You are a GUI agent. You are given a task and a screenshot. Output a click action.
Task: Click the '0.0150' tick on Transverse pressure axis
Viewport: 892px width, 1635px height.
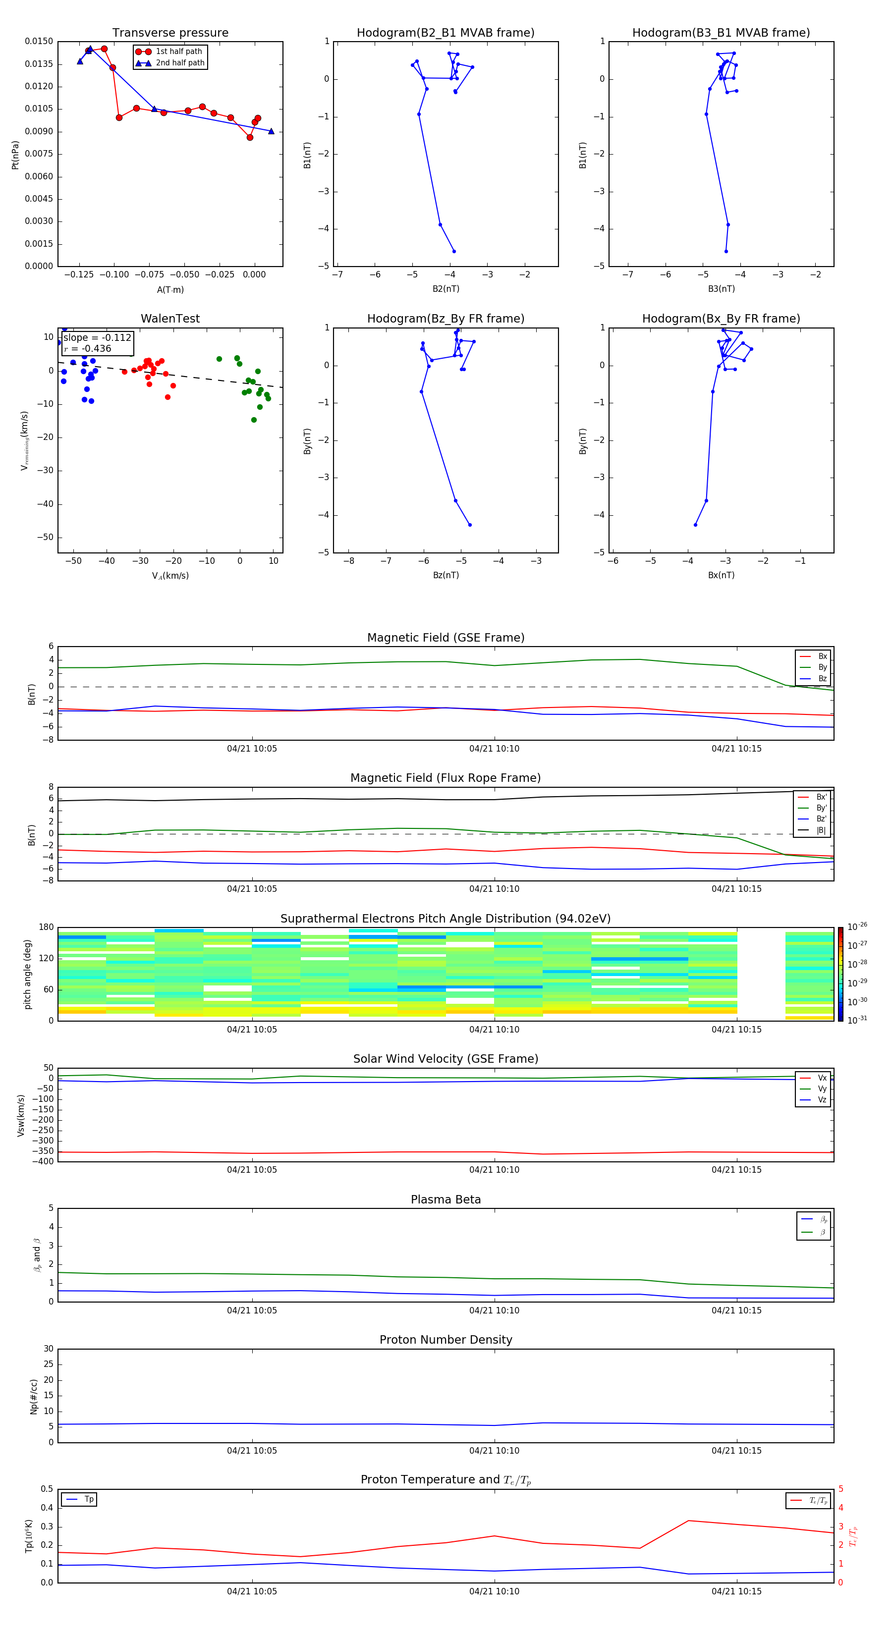(39, 41)
